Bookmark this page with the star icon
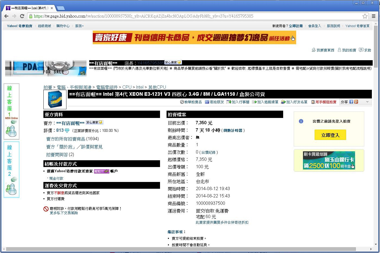 pyautogui.click(x=365, y=16)
